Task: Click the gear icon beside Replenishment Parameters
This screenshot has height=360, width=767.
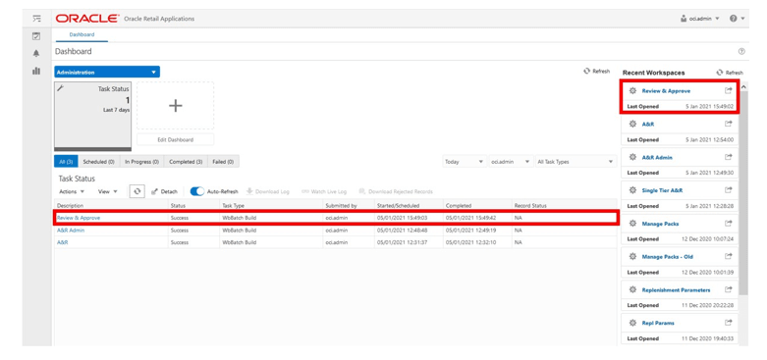Action: 632,290
